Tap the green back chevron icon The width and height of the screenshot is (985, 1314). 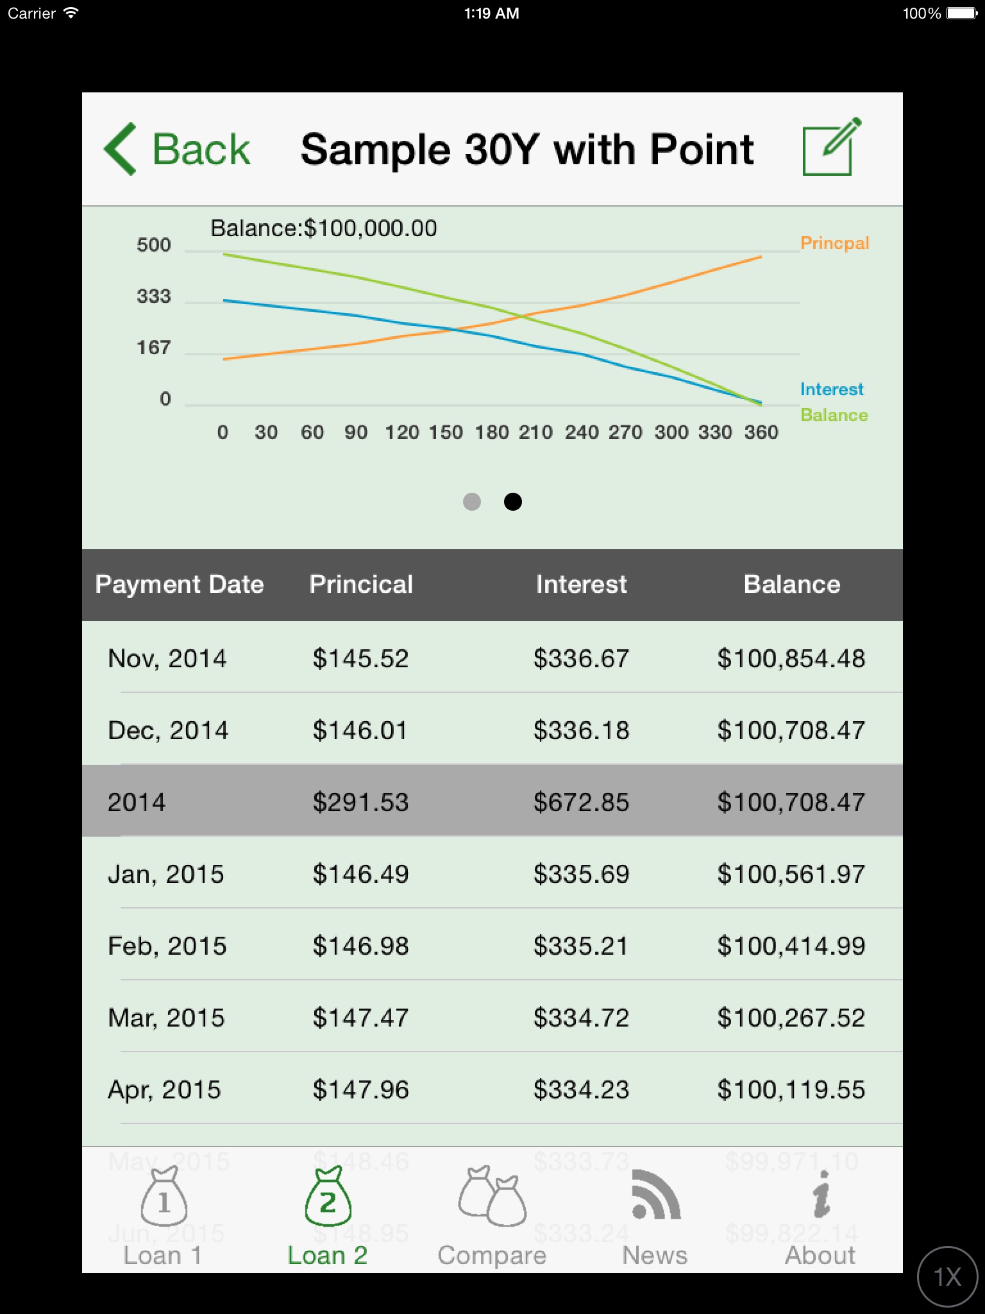(121, 149)
